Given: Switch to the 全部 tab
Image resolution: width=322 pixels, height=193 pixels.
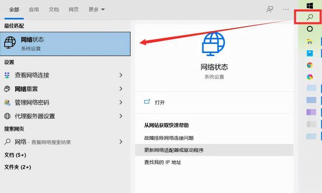Looking at the screenshot, I should [x=14, y=10].
